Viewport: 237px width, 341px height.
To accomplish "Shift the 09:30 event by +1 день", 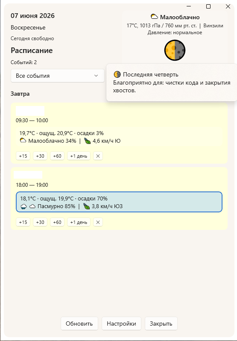I will (x=79, y=156).
